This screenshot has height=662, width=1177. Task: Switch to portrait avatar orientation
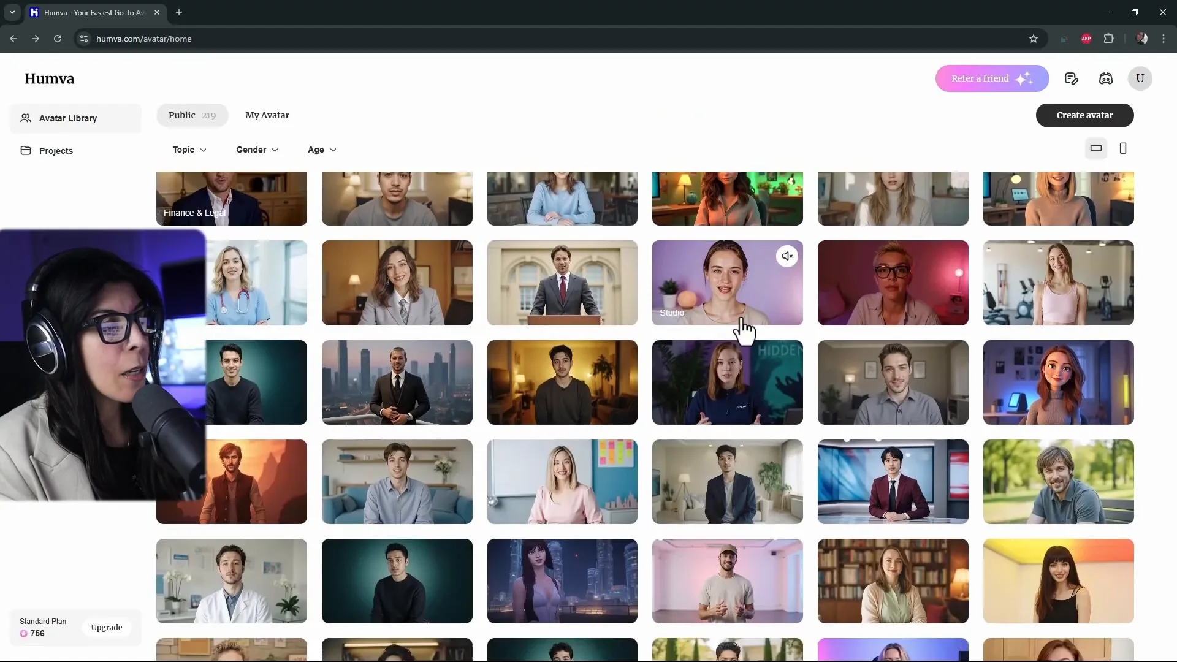(1123, 148)
